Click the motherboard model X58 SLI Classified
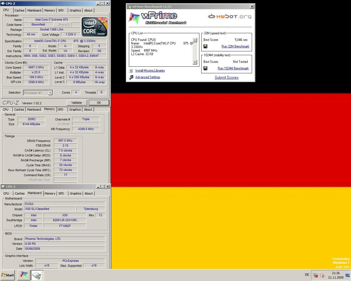The image size is (351, 281). coord(50,209)
